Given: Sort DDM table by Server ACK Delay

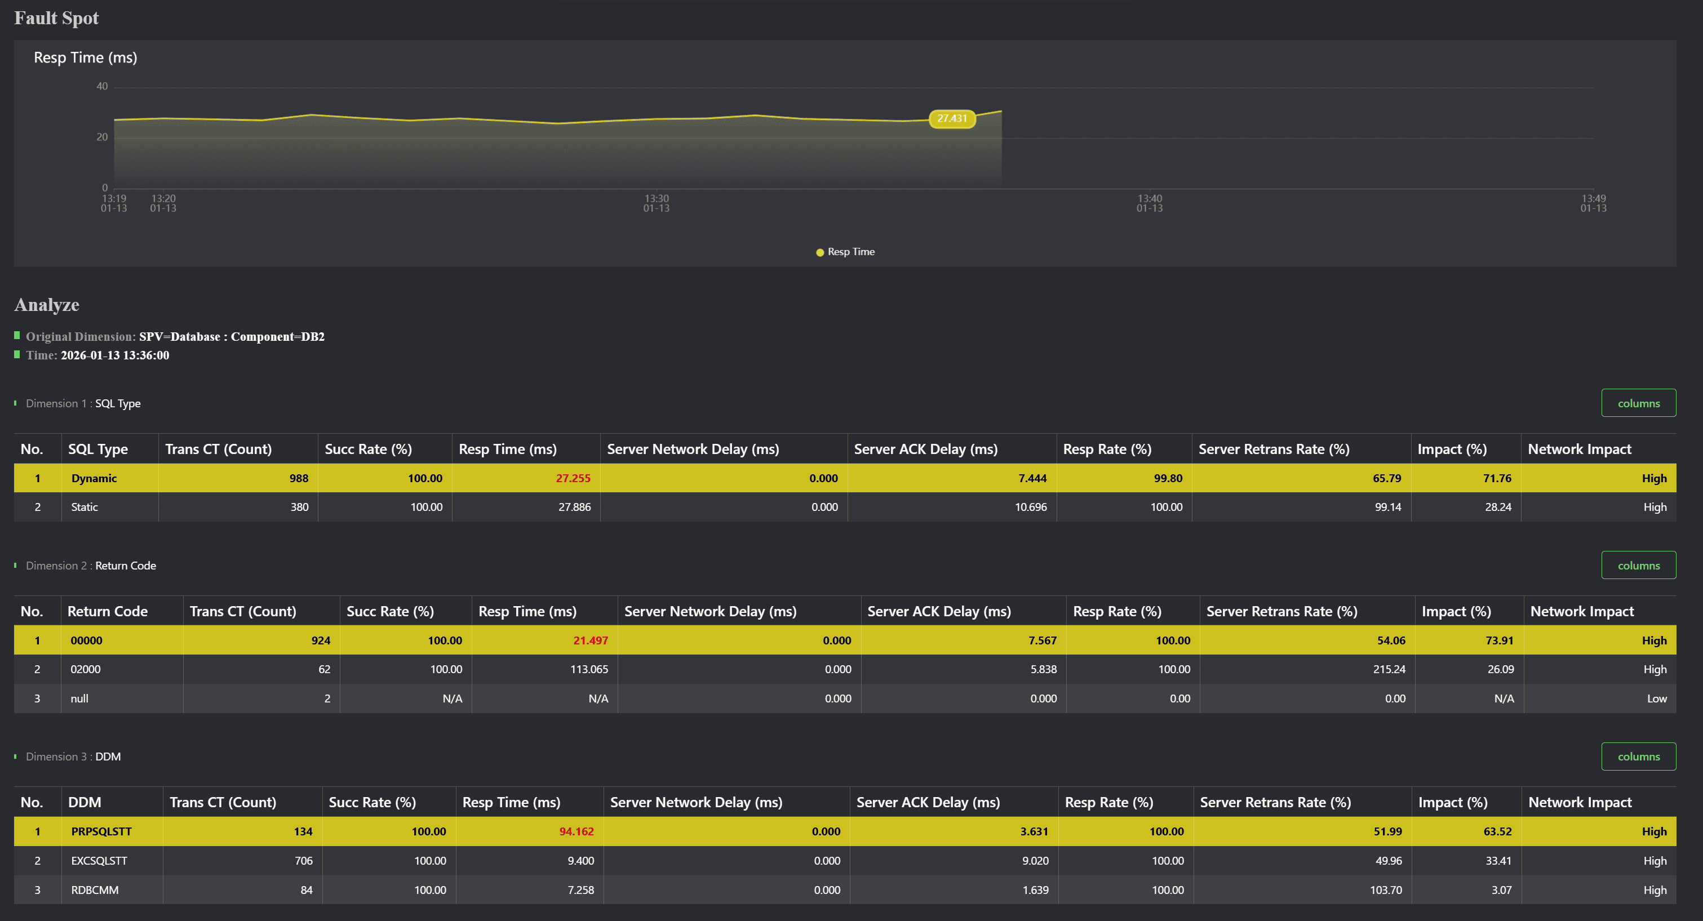Looking at the screenshot, I should [928, 802].
